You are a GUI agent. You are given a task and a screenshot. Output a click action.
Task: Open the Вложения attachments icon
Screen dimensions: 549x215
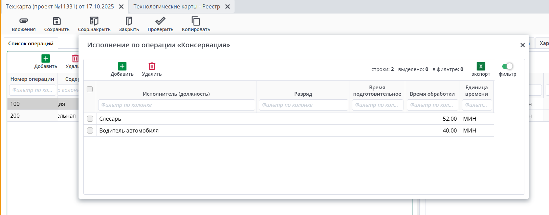23,21
